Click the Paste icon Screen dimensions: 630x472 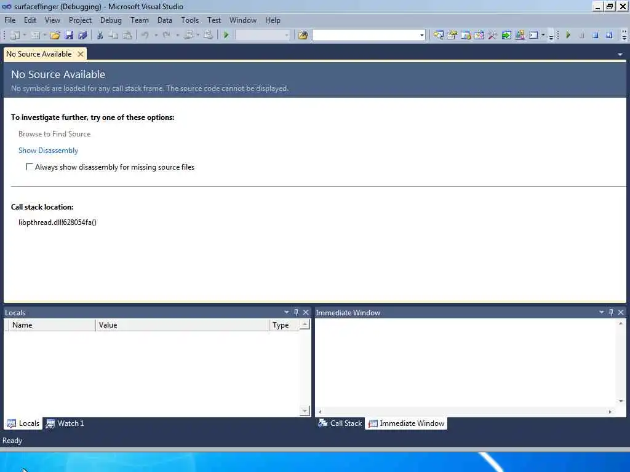click(x=127, y=35)
